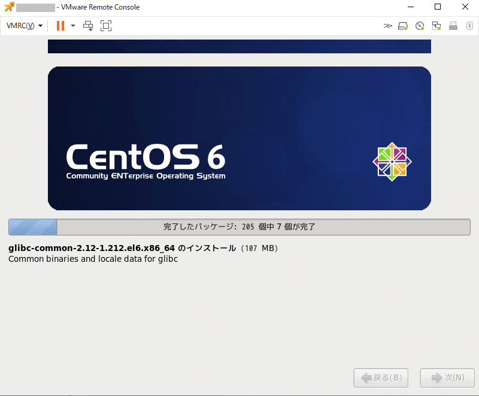Click the send Ctrl+Alt+Del icon

(x=88, y=26)
